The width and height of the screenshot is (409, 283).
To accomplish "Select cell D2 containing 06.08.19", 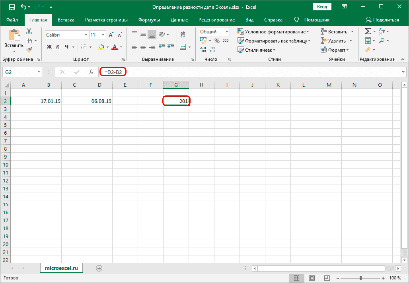I will tap(99, 101).
